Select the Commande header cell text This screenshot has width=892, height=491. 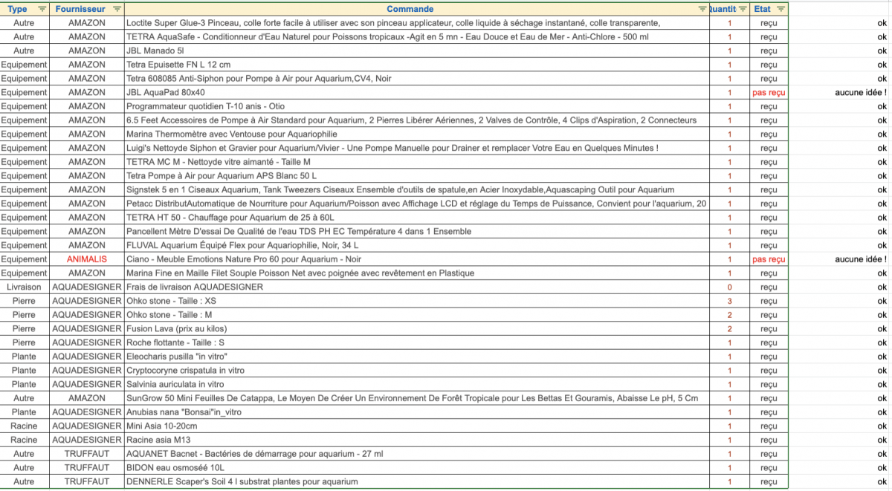(410, 9)
